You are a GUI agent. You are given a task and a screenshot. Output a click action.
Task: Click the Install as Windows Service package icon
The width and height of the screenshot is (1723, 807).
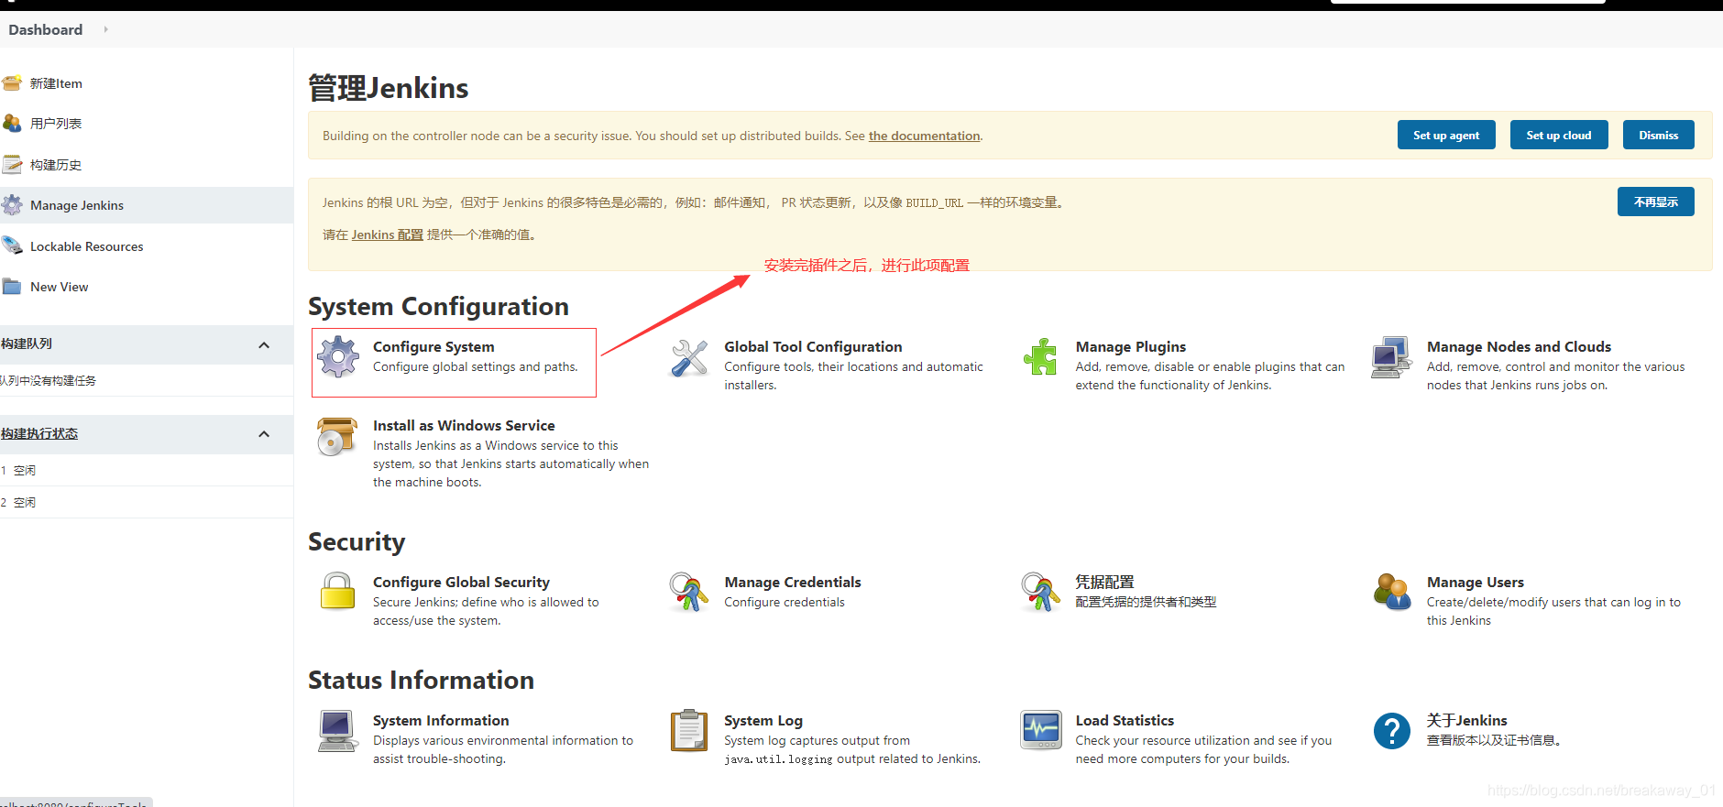point(337,436)
